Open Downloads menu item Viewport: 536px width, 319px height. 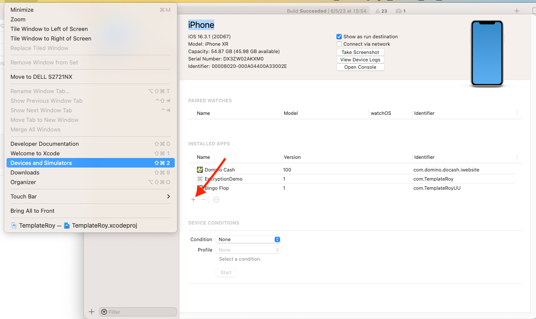point(90,172)
